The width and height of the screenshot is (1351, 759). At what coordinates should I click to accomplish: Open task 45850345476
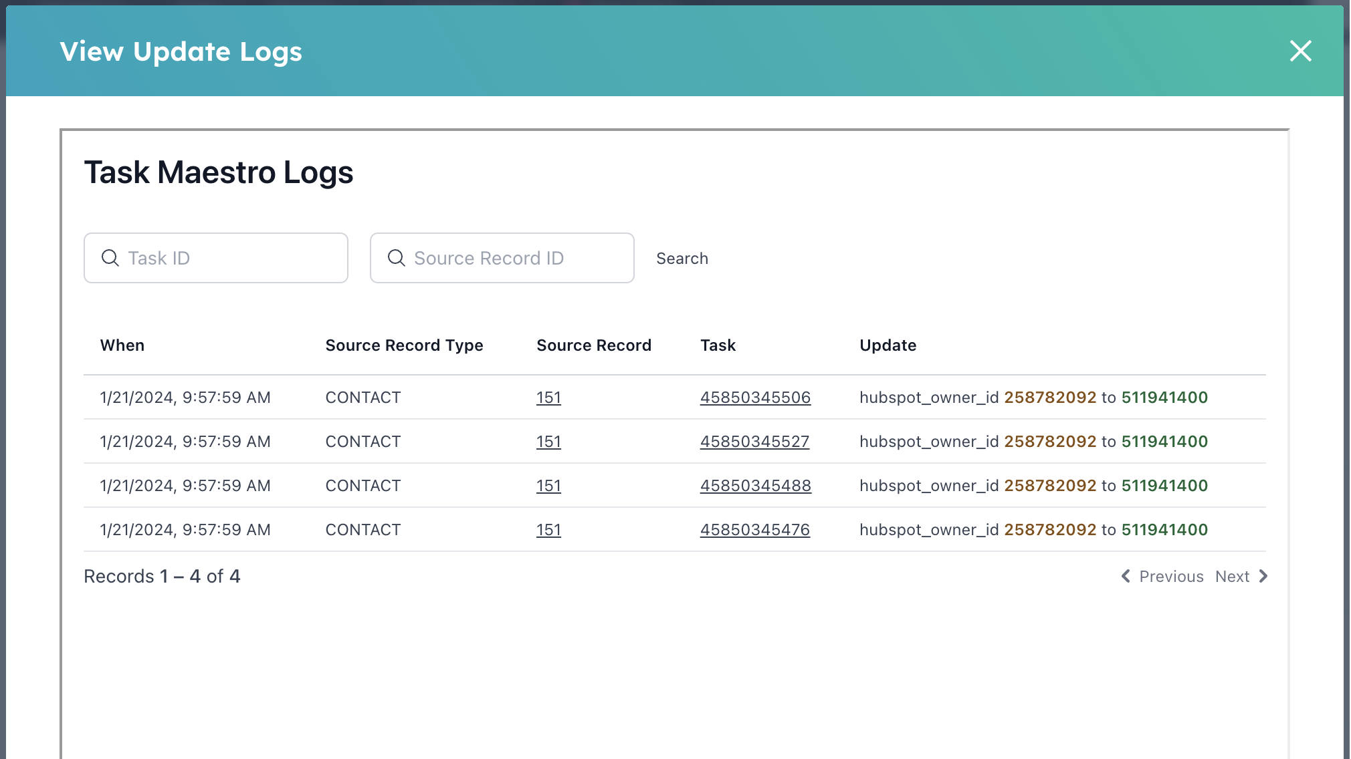pos(754,529)
